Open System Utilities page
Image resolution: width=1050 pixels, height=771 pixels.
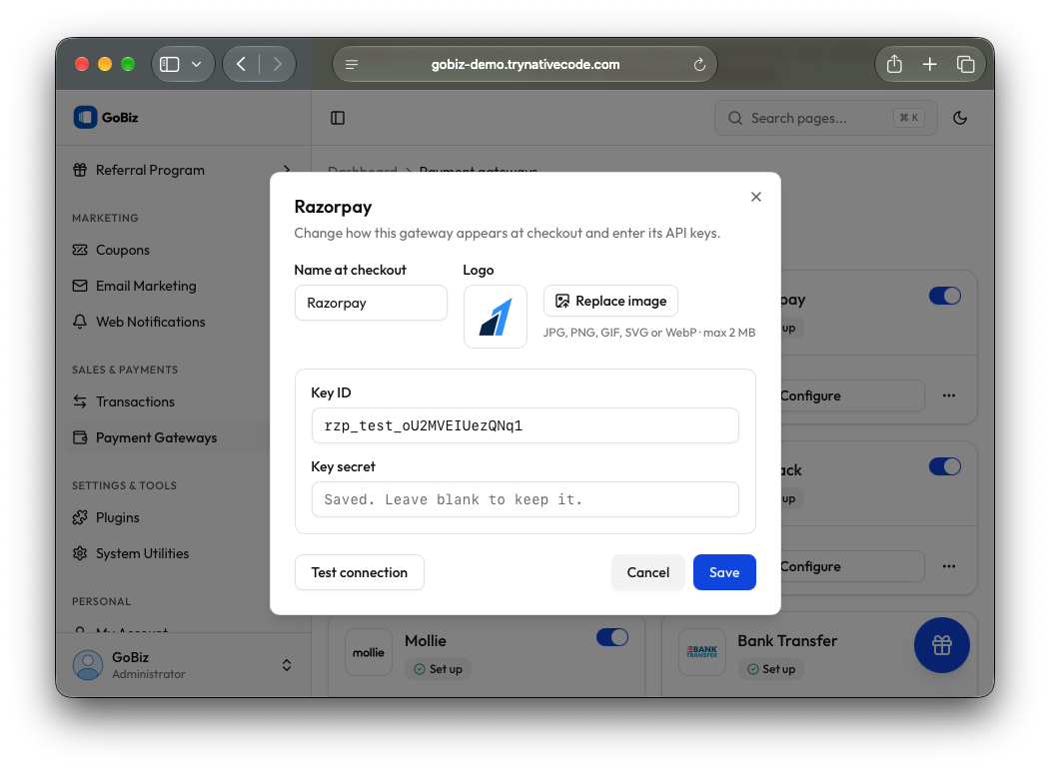tap(142, 553)
